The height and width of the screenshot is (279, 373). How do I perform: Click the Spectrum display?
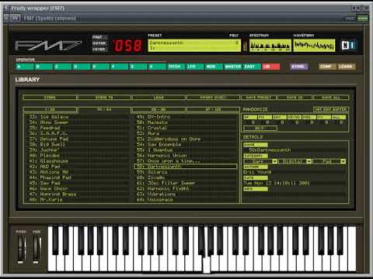tap(270, 46)
